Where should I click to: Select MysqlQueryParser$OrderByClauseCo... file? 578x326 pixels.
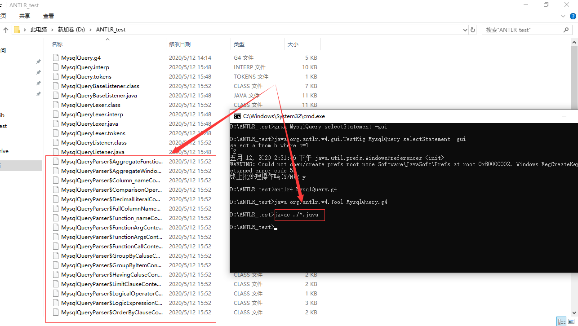point(111,312)
